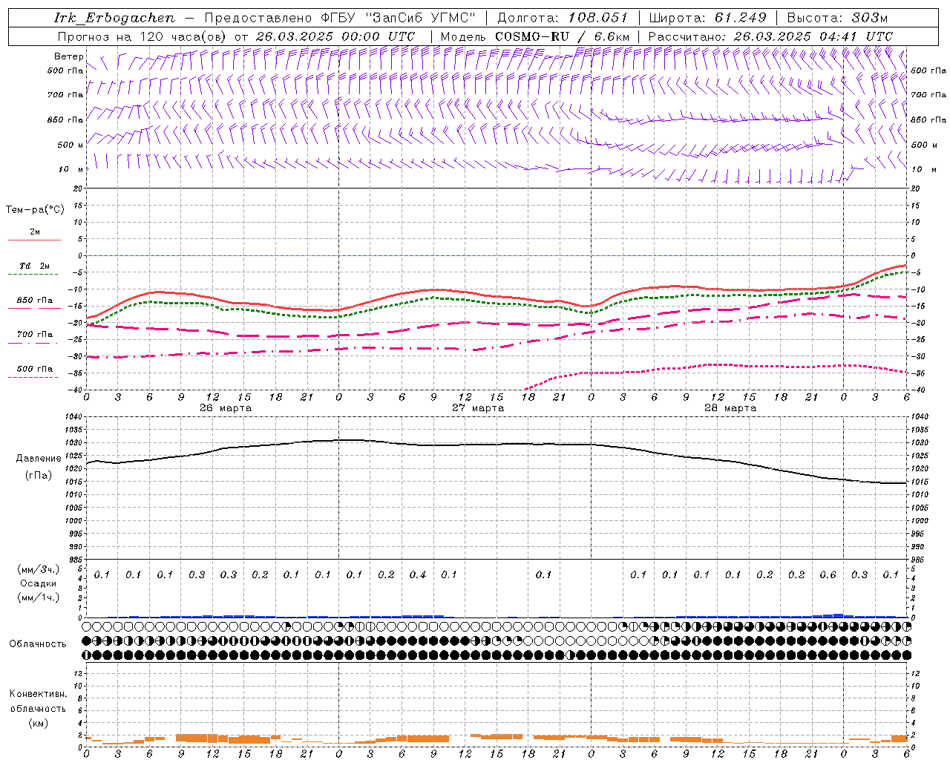Click the 28 марта date label
The image size is (950, 760).
(730, 408)
